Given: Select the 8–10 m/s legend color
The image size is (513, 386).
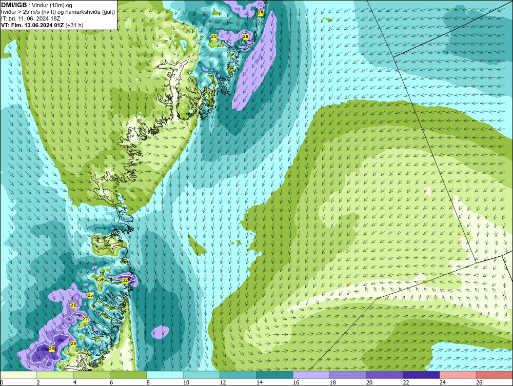Looking at the screenshot, I should tap(165, 375).
